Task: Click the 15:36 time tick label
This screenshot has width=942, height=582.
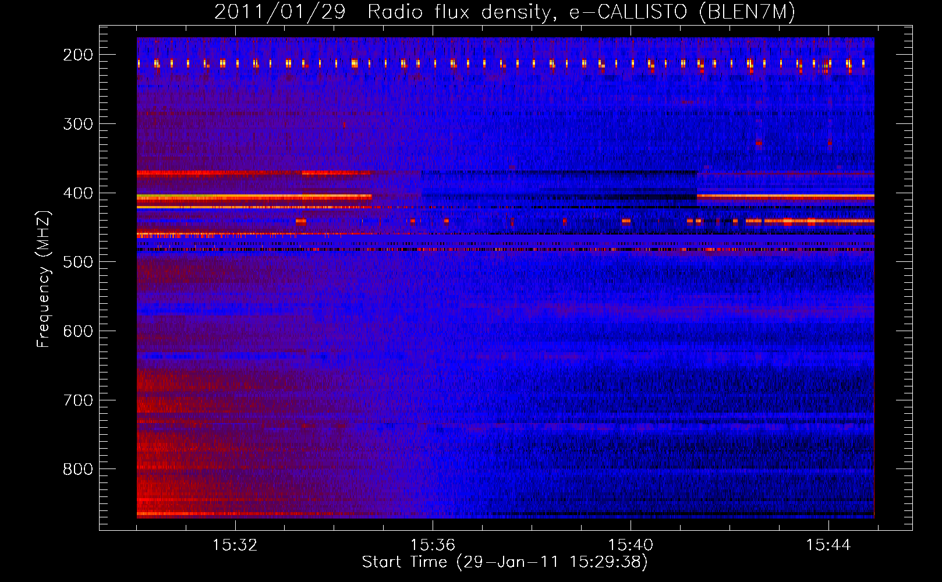Action: coord(433,545)
